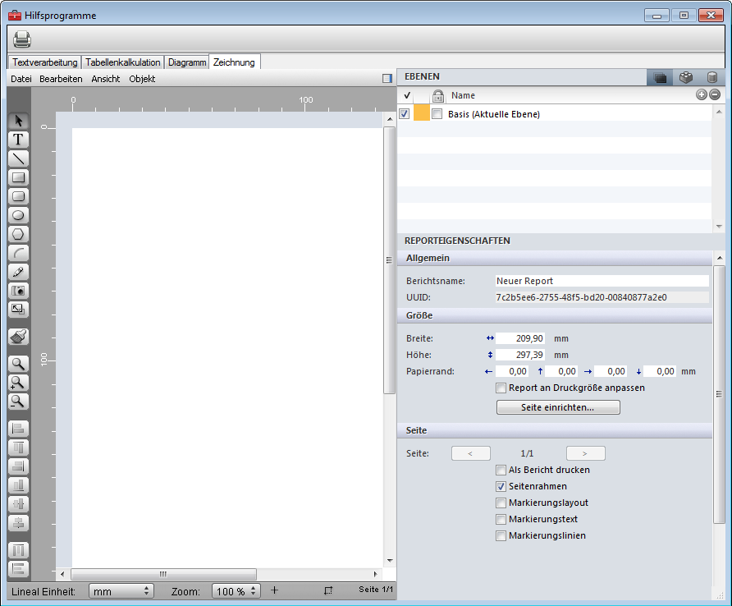
Task: Enable 'Report an Druckgröße anpassen' checkbox
Action: [x=501, y=388]
